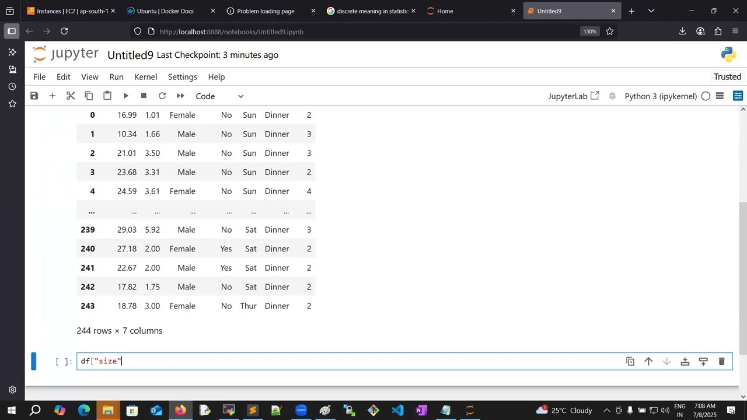Open File Explorer from taskbar
Image resolution: width=747 pixels, height=420 pixels.
tap(108, 410)
